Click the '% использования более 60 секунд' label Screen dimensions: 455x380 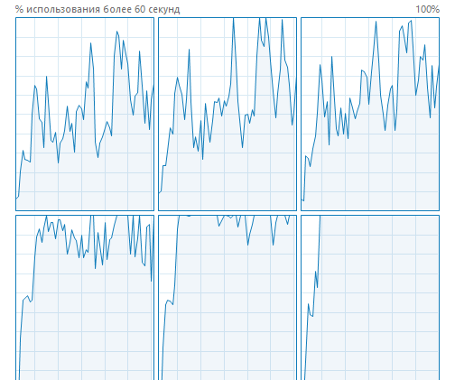(97, 9)
